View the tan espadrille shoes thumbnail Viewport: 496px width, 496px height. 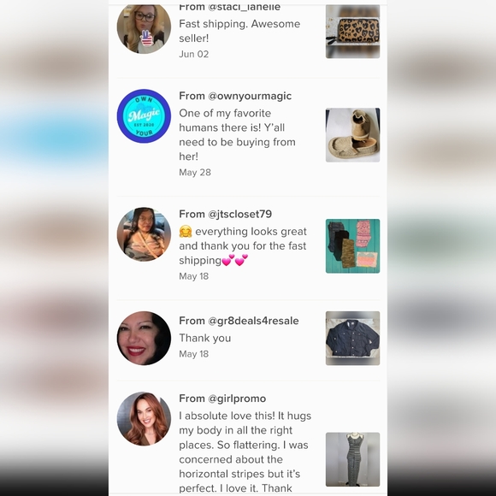[352, 135]
